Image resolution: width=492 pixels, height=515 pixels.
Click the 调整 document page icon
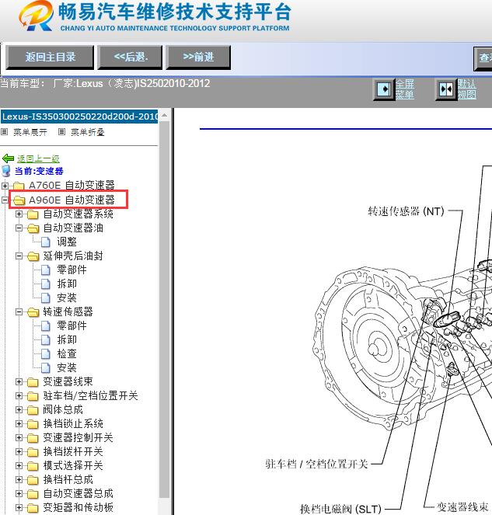click(x=46, y=242)
